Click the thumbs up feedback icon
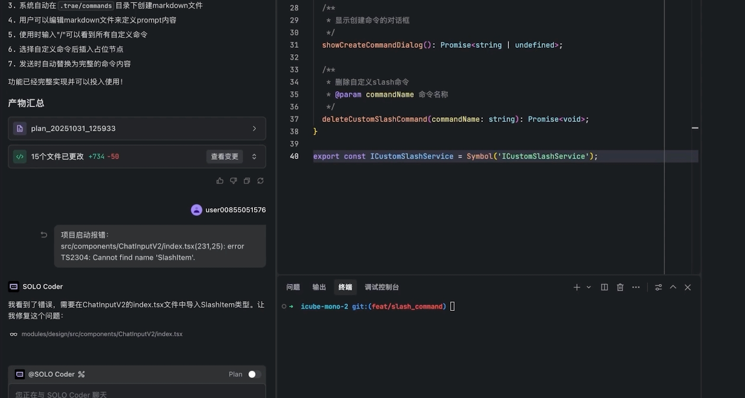This screenshot has width=745, height=398. click(220, 181)
